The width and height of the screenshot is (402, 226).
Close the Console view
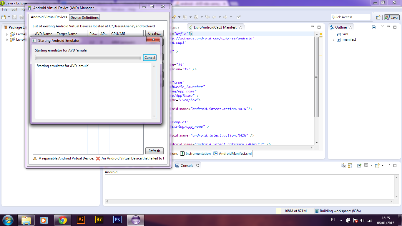click(x=197, y=166)
